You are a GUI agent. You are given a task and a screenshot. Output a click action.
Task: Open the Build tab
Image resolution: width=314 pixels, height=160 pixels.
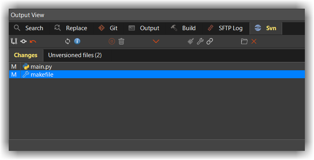click(183, 28)
